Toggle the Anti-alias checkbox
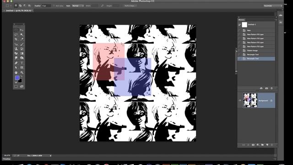The image size is (293, 165). 54,6
